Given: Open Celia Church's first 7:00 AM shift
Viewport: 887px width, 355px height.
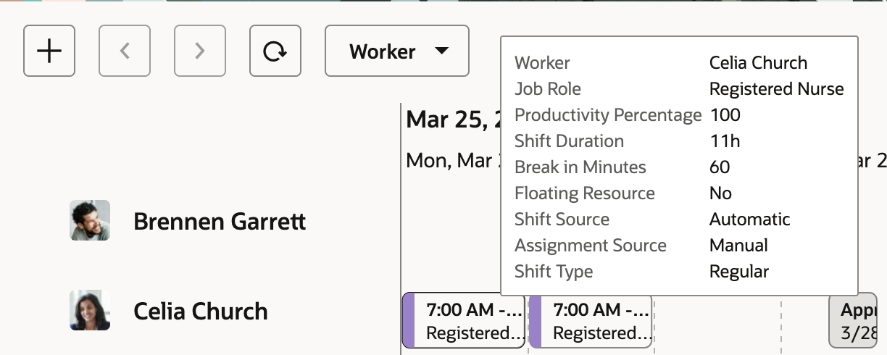Looking at the screenshot, I should [471, 322].
